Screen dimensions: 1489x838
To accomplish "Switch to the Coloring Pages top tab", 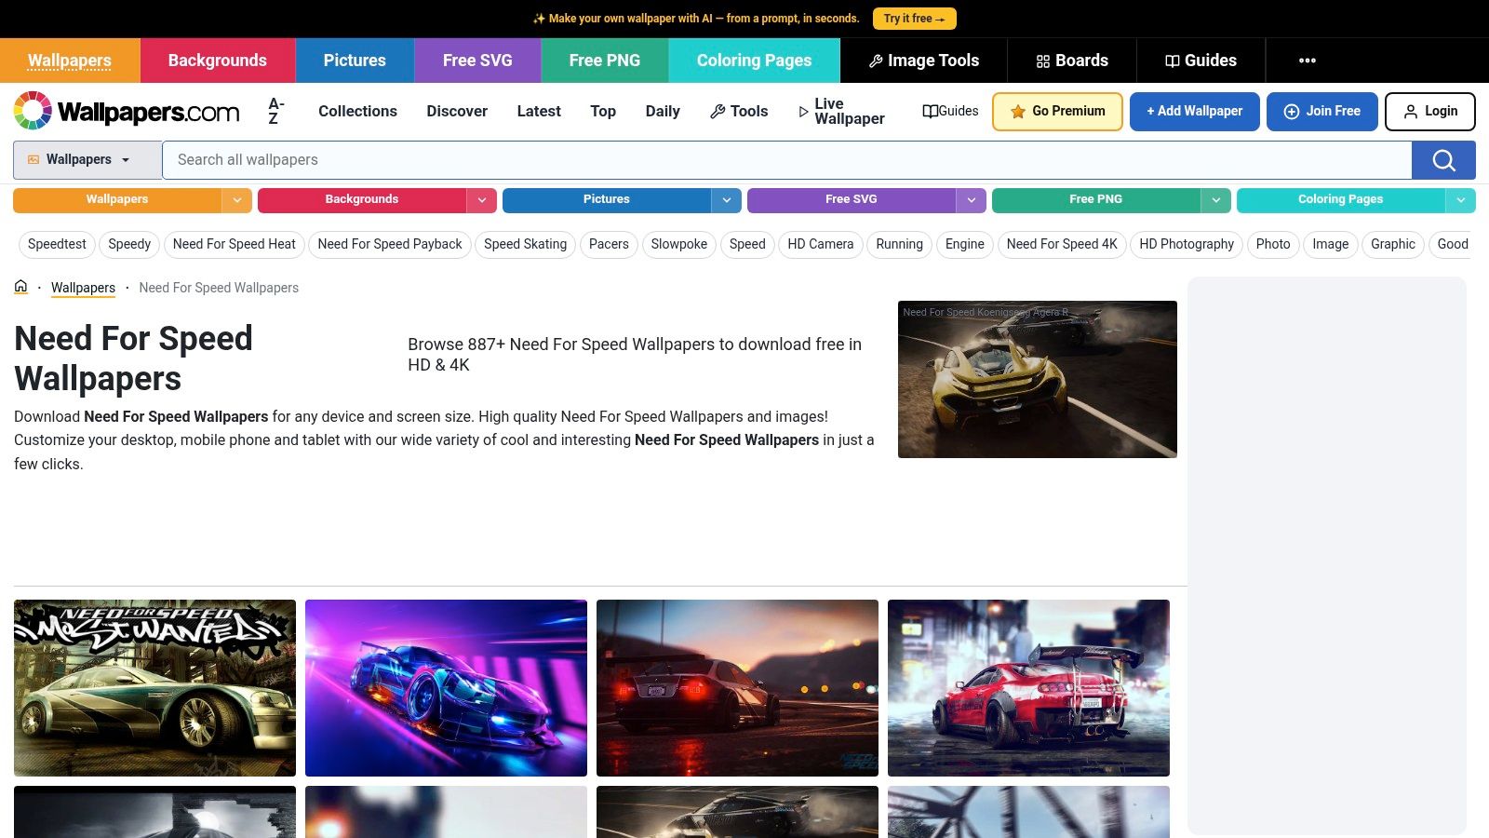I will [754, 61].
